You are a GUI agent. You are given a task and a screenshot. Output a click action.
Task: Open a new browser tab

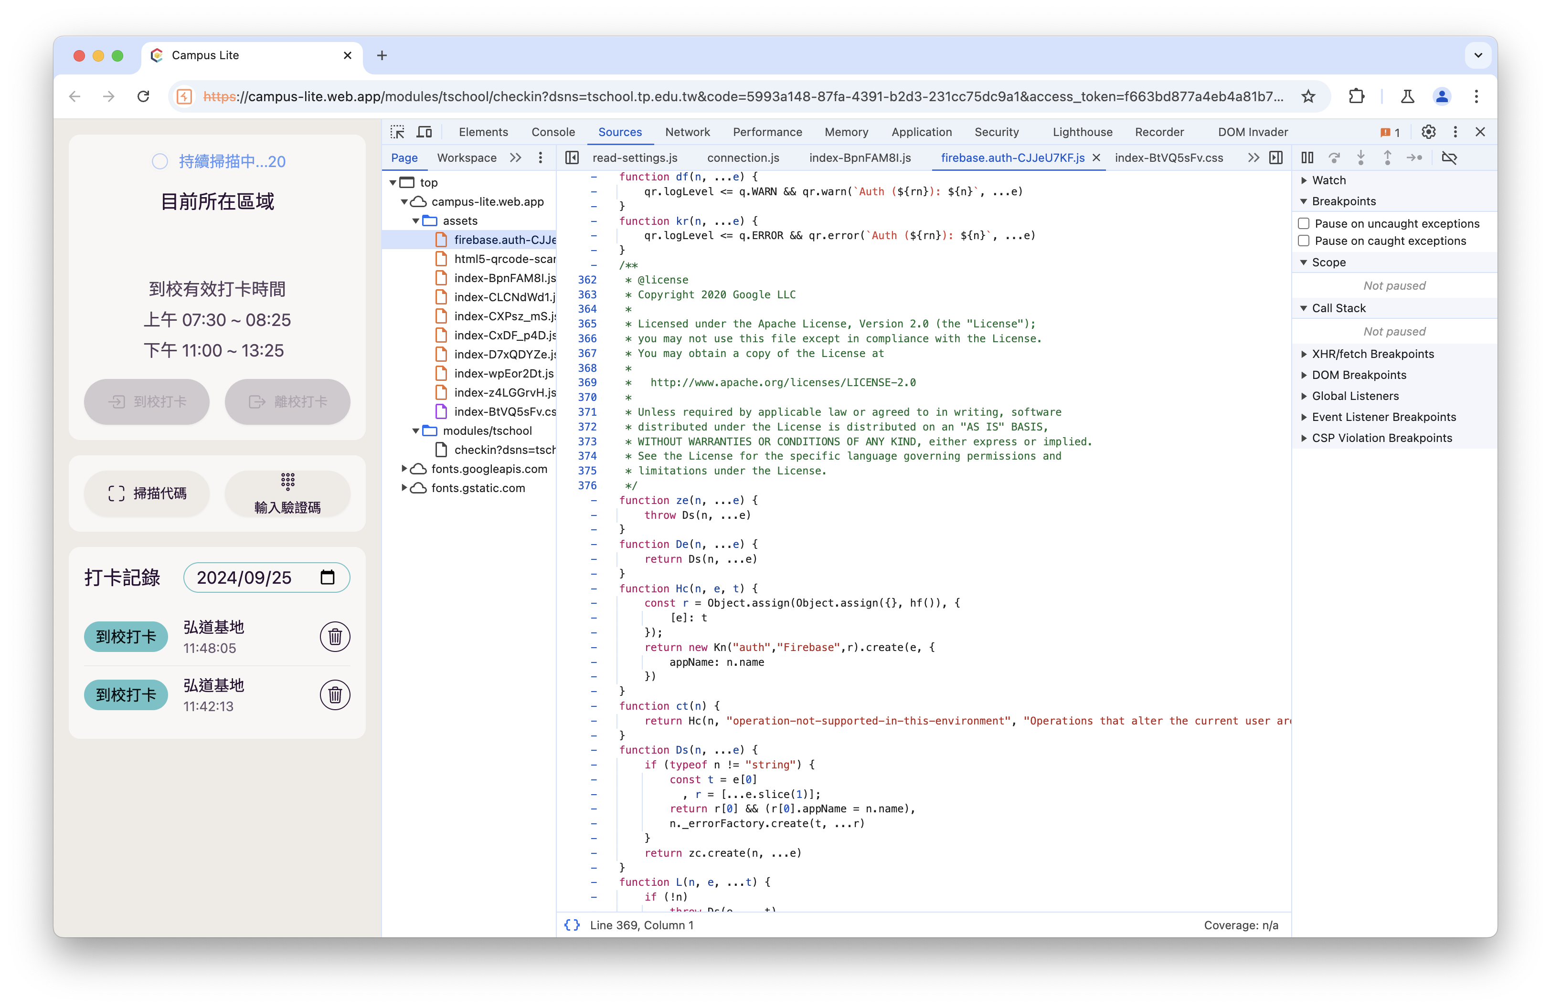point(382,55)
